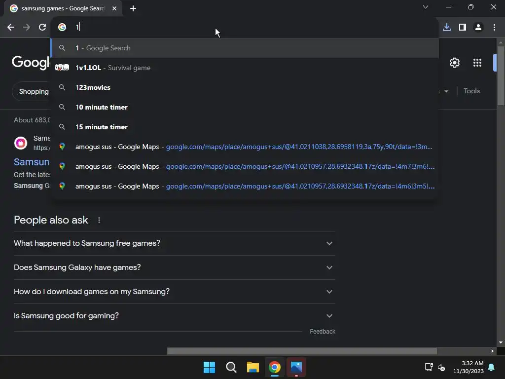505x379 pixels.
Task: Click the Feedback link
Action: click(323, 332)
